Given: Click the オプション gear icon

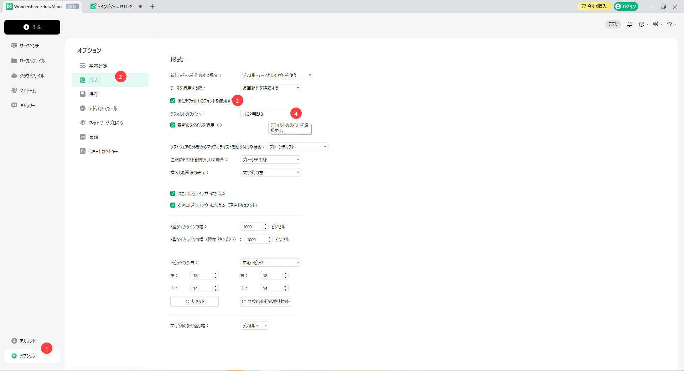Looking at the screenshot, I should point(14,356).
